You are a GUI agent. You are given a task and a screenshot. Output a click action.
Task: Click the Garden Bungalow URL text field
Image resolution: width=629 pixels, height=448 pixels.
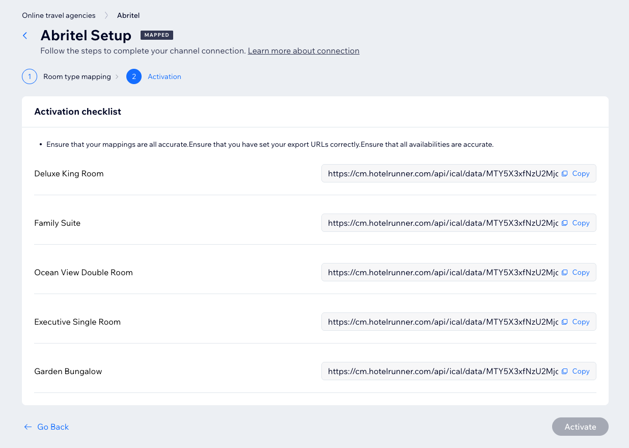442,372
